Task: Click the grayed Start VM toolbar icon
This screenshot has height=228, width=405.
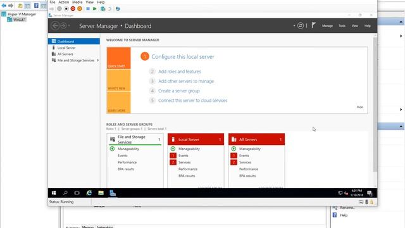Action: 59,9
